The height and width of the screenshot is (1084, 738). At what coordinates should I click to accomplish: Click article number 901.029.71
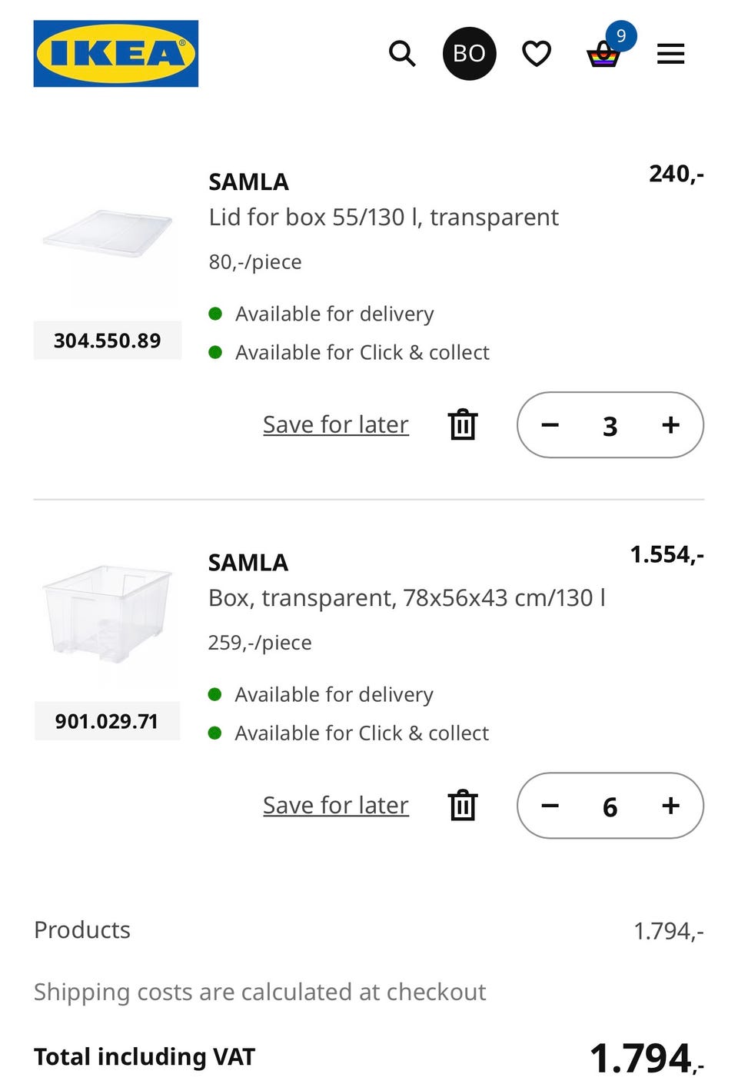(x=107, y=721)
